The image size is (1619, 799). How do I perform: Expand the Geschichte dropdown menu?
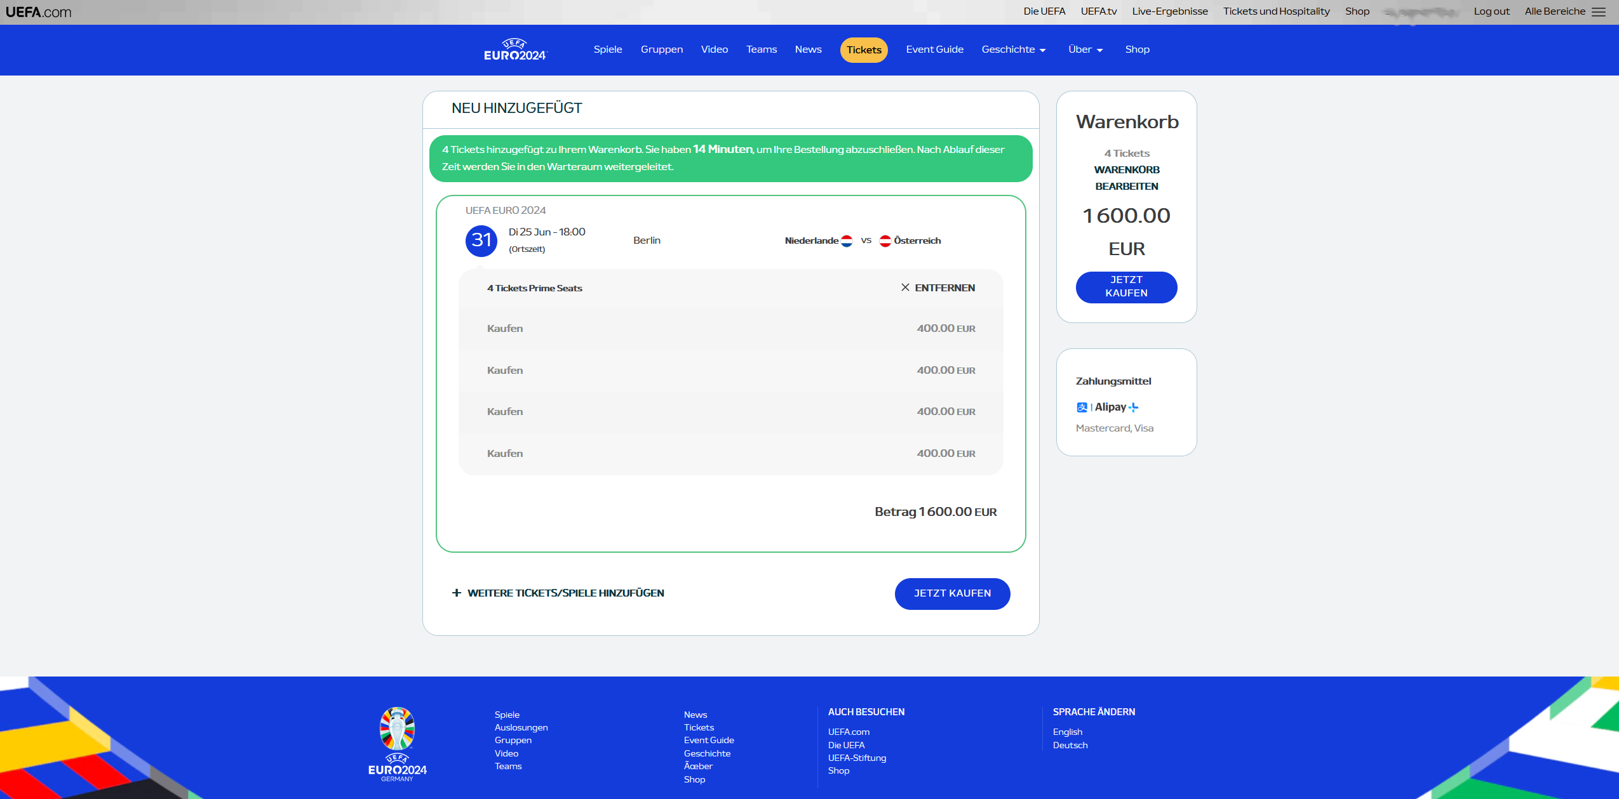click(1013, 50)
